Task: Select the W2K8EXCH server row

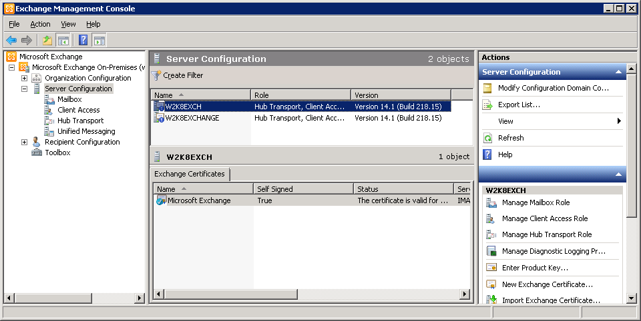Action: tap(302, 107)
